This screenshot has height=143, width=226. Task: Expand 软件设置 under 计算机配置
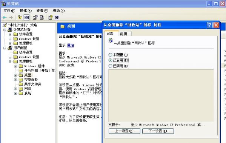coord(10,34)
